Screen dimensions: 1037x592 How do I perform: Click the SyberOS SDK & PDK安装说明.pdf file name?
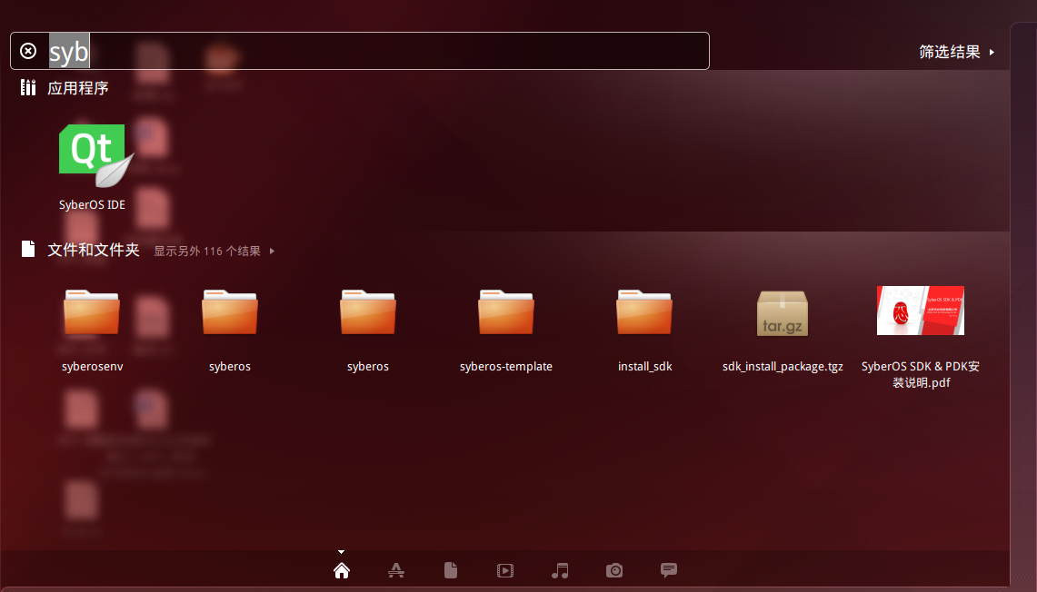921,374
